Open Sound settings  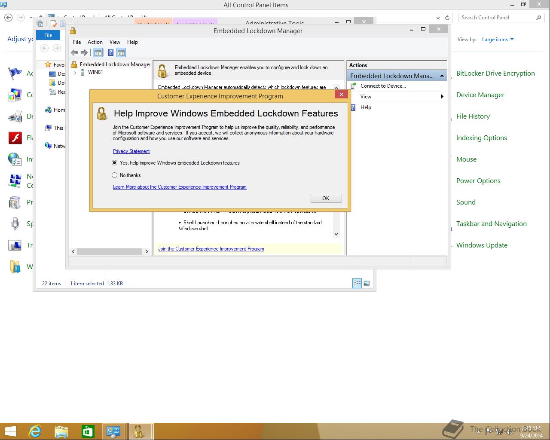pos(466,202)
